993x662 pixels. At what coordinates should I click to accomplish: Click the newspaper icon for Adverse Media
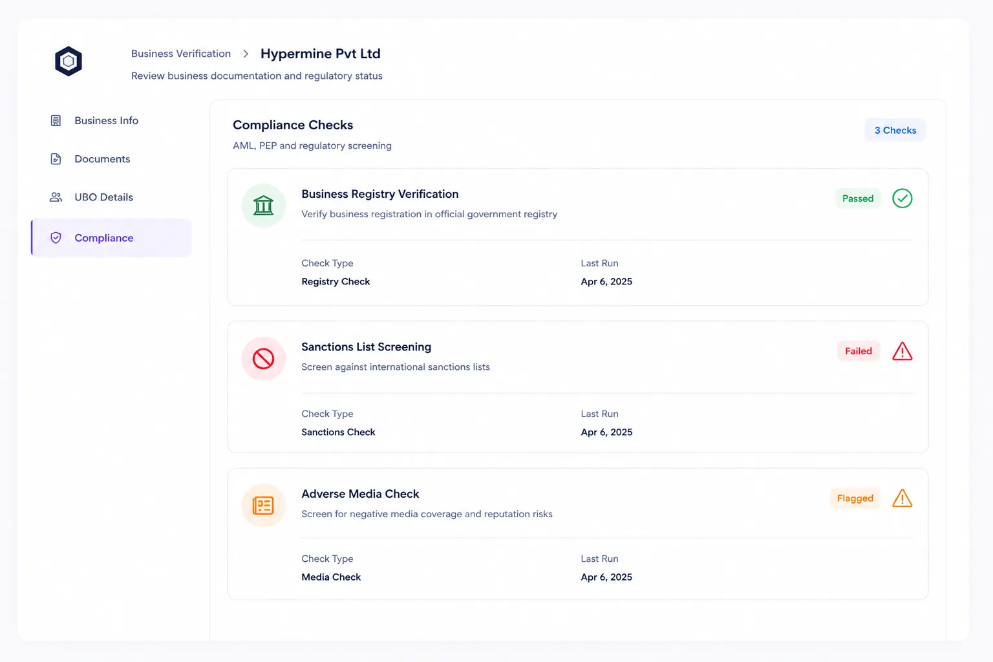coord(264,506)
